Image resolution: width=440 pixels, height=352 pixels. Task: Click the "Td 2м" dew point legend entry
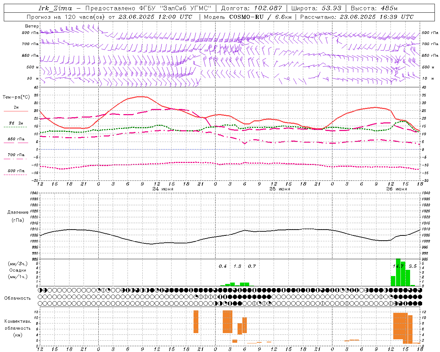pyautogui.click(x=16, y=123)
